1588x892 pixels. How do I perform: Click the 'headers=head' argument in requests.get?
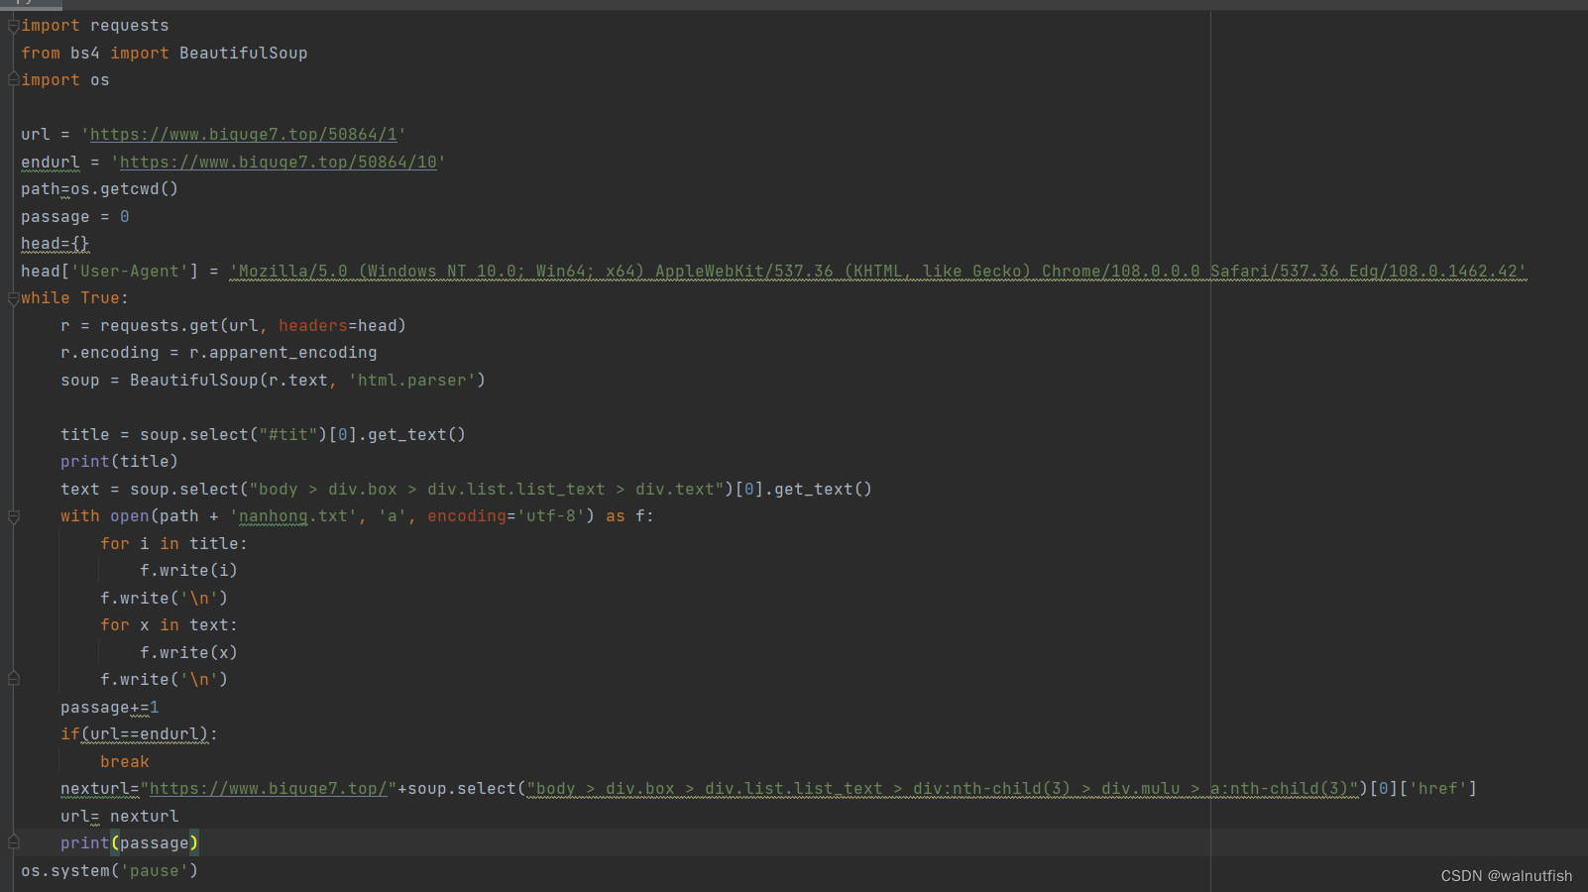click(338, 326)
